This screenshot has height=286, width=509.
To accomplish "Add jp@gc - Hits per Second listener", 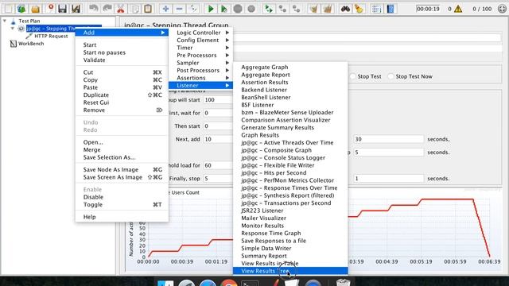I will [290, 173].
